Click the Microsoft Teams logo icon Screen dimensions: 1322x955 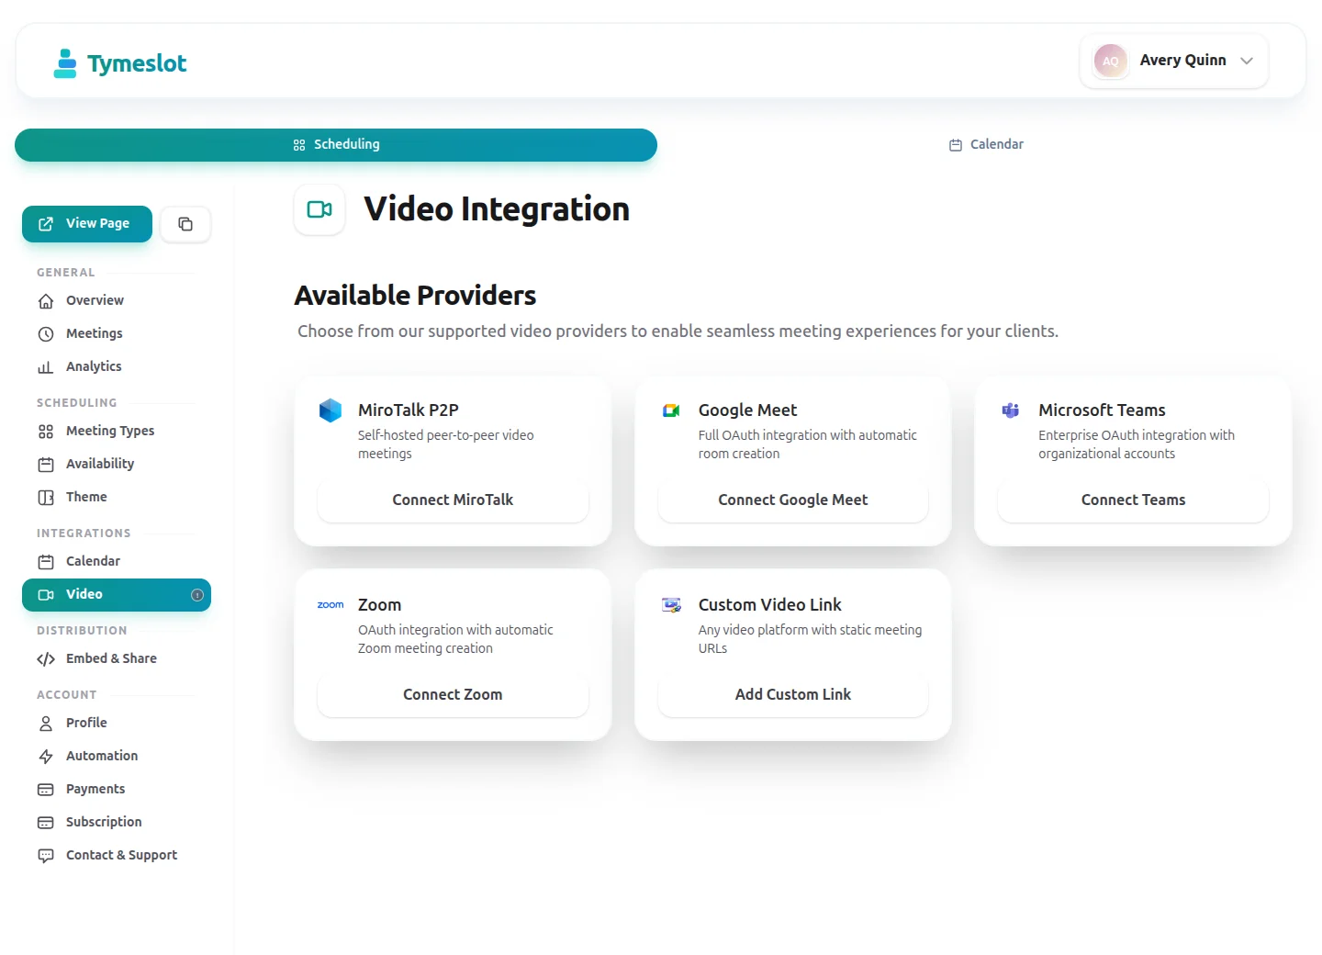(1011, 410)
